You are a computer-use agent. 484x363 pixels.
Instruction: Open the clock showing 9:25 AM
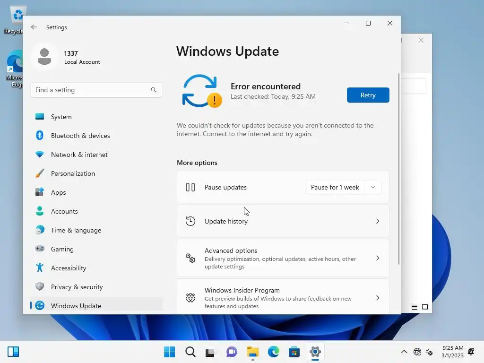click(x=452, y=352)
